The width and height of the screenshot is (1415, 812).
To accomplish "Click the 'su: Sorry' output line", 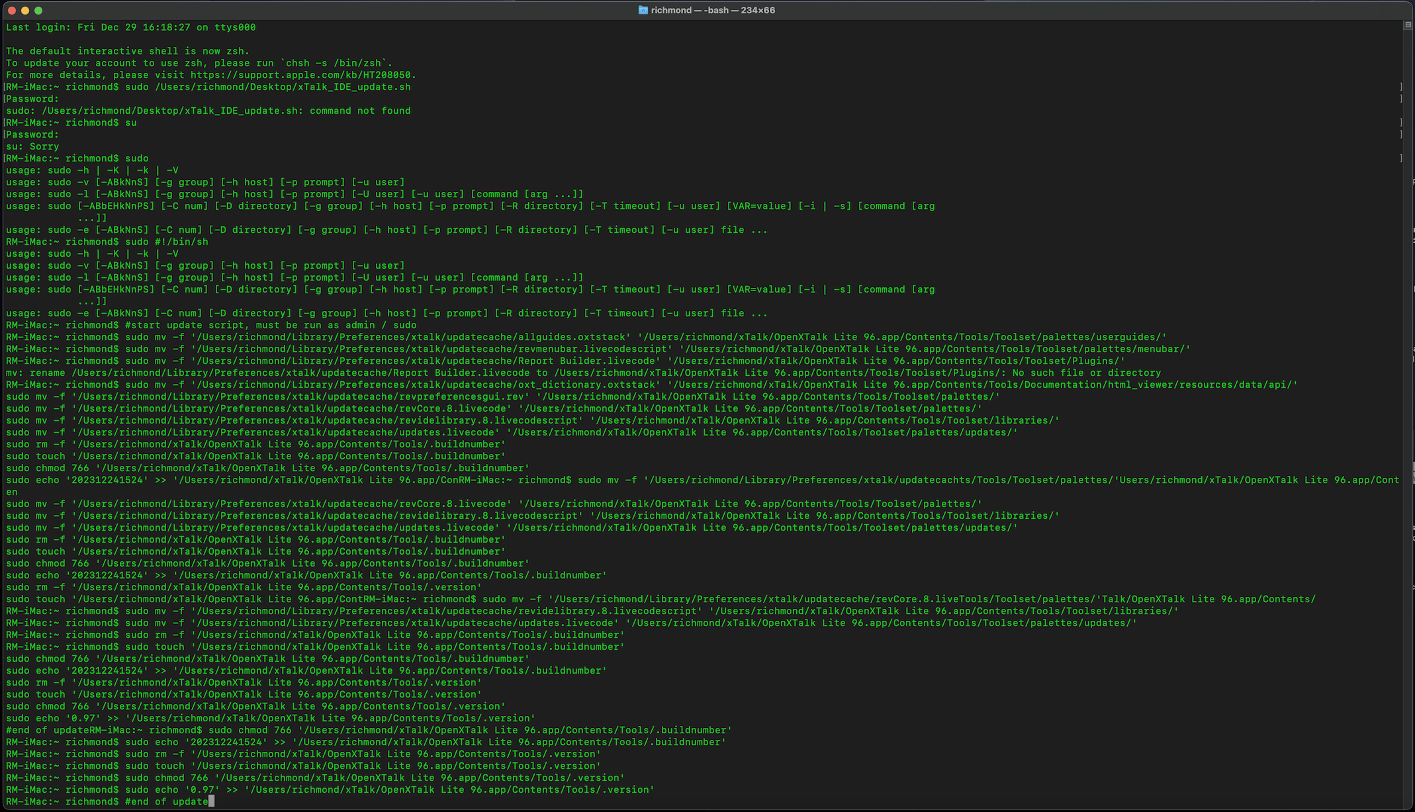I will coord(32,146).
